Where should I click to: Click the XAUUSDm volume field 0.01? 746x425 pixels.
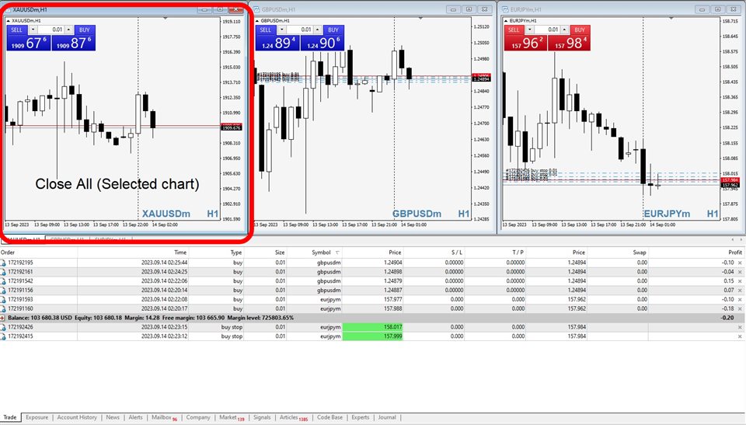coord(51,30)
